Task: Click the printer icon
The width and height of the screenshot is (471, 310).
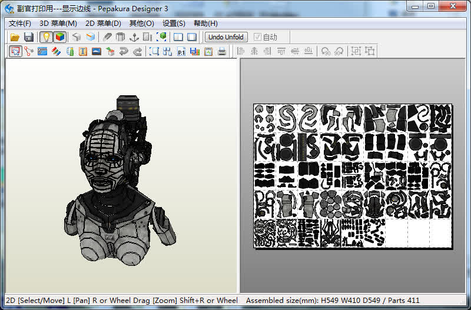Action: [x=222, y=51]
